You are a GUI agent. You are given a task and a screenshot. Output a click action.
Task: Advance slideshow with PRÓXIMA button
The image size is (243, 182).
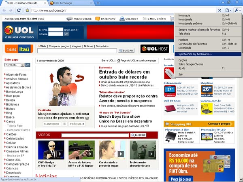77,124
